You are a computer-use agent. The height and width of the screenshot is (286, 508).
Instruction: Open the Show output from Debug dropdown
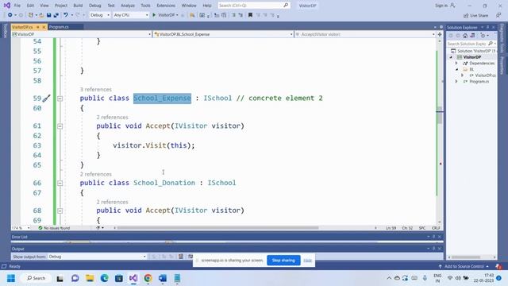coord(97,257)
